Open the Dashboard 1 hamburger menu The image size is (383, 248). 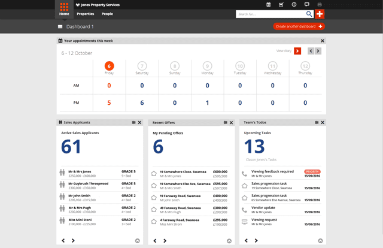click(x=60, y=27)
